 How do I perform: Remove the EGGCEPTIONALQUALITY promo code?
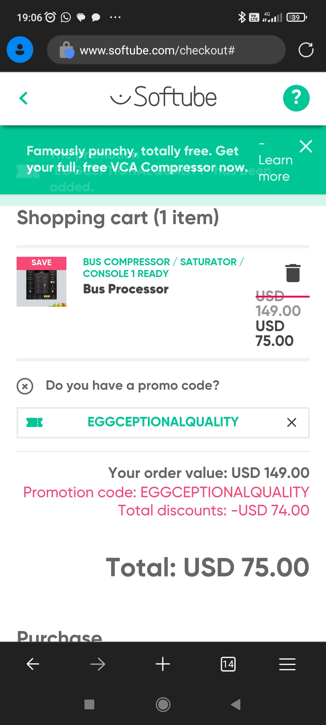291,422
